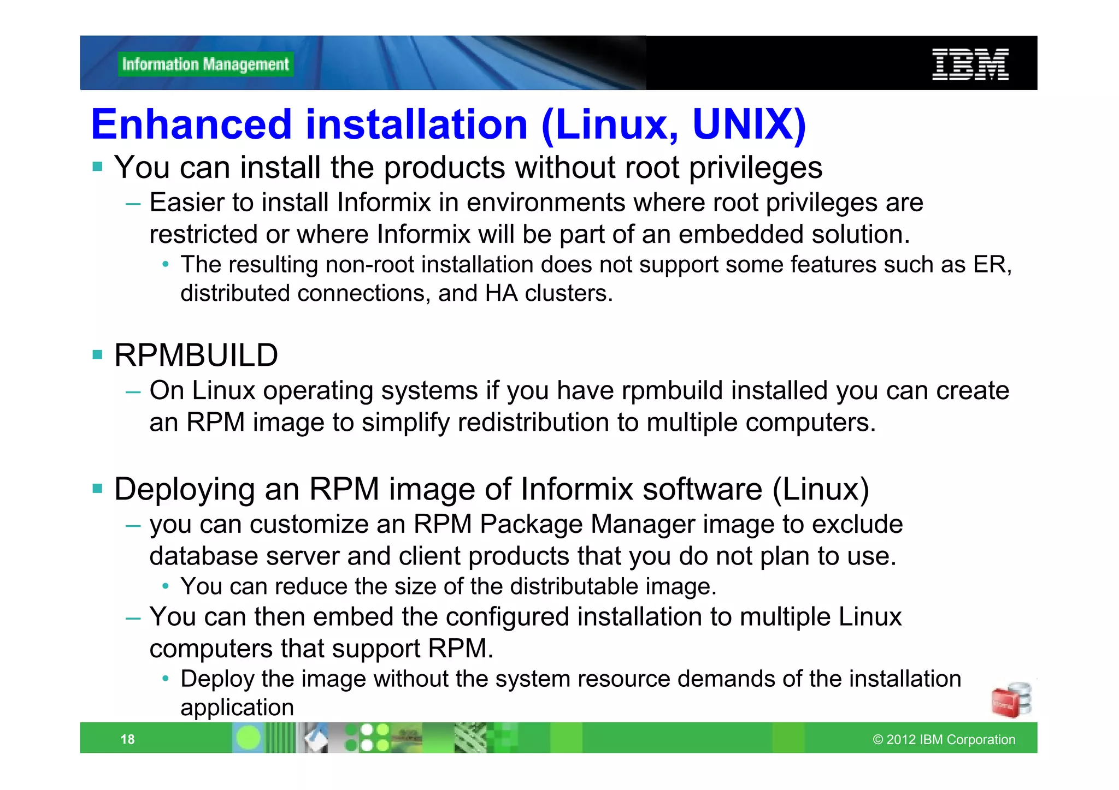Image resolution: width=1119 pixels, height=790 pixels.
Task: Click the 'RPMBUILD' bullet heading
Action: 196,355
